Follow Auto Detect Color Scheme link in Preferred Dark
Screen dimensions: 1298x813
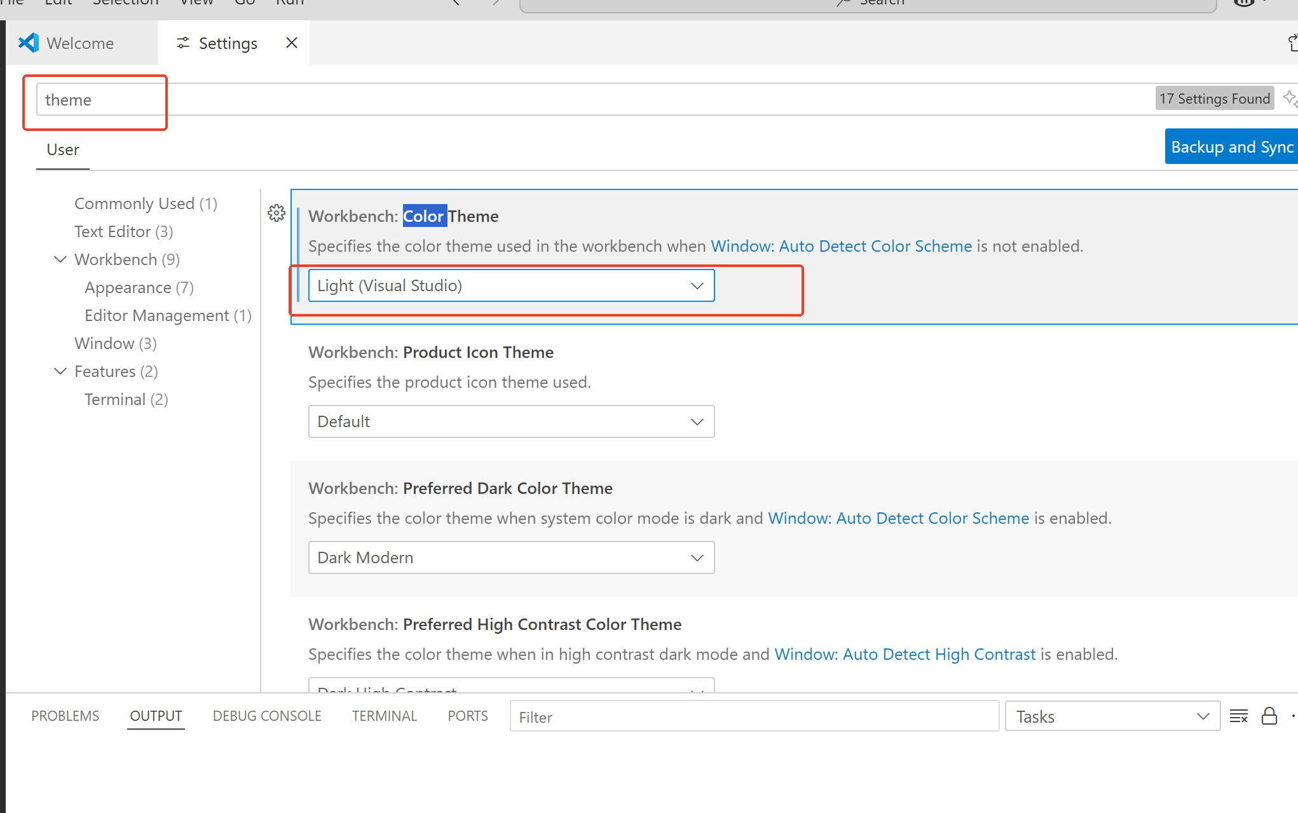coord(898,518)
